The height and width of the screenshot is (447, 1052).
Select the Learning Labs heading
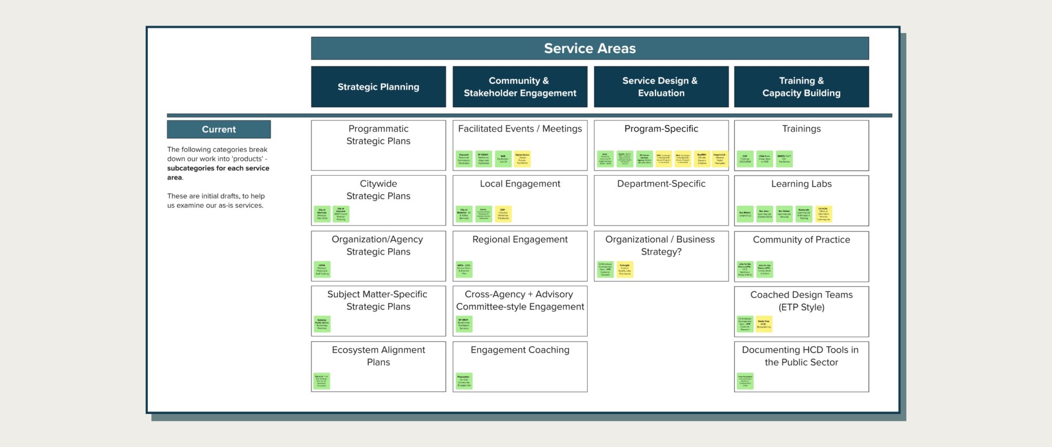click(x=801, y=184)
